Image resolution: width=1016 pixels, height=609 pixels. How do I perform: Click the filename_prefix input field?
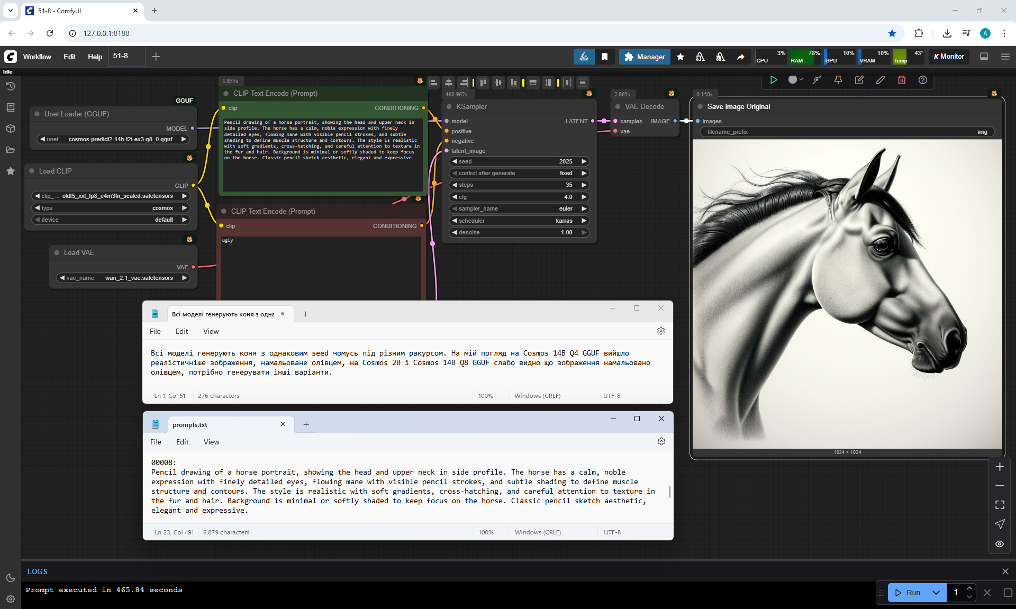pos(847,132)
